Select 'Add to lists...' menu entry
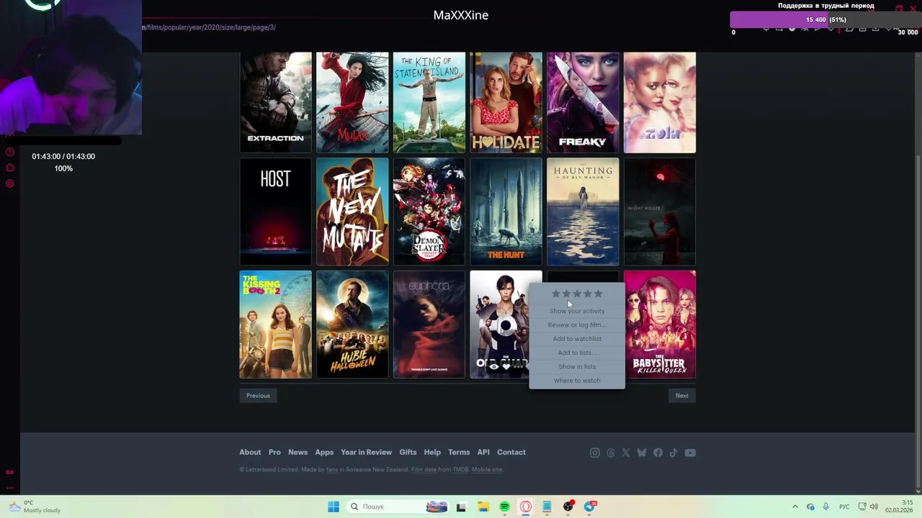 (577, 353)
